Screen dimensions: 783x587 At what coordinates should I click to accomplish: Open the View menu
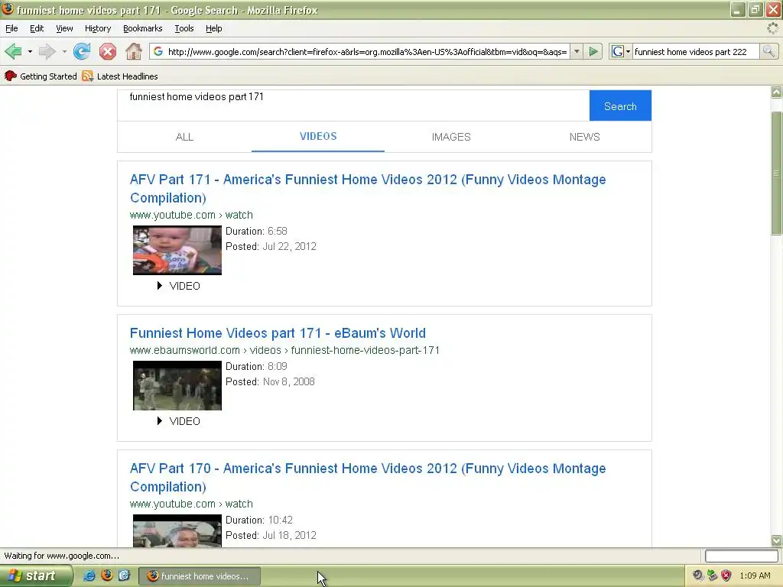64,28
